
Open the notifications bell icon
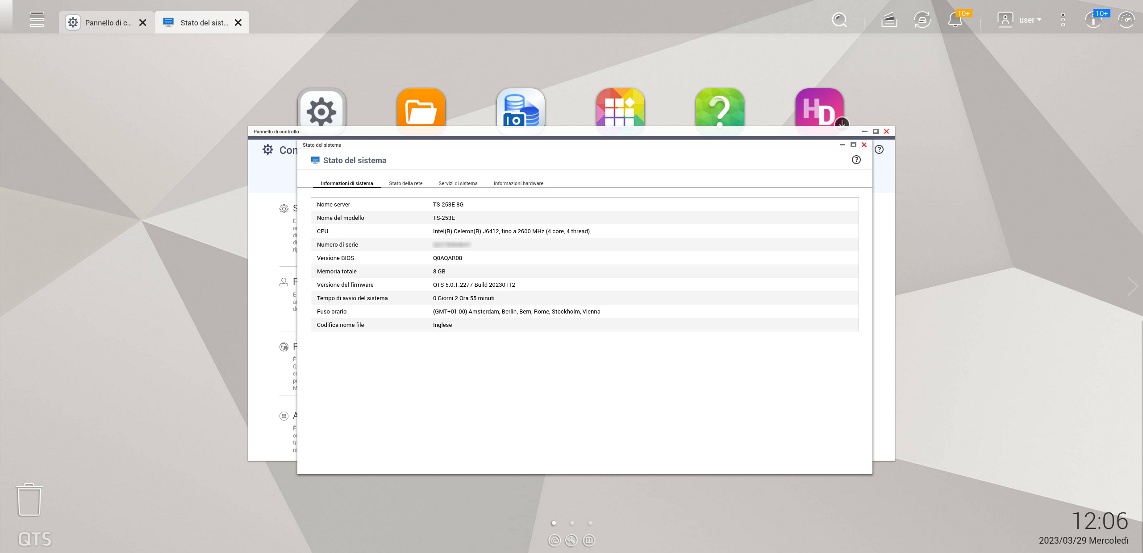tap(955, 20)
